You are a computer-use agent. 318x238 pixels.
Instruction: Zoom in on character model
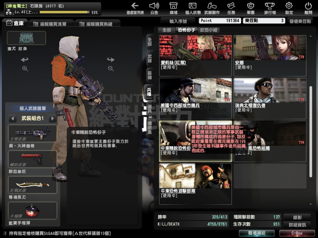[x=25, y=68]
